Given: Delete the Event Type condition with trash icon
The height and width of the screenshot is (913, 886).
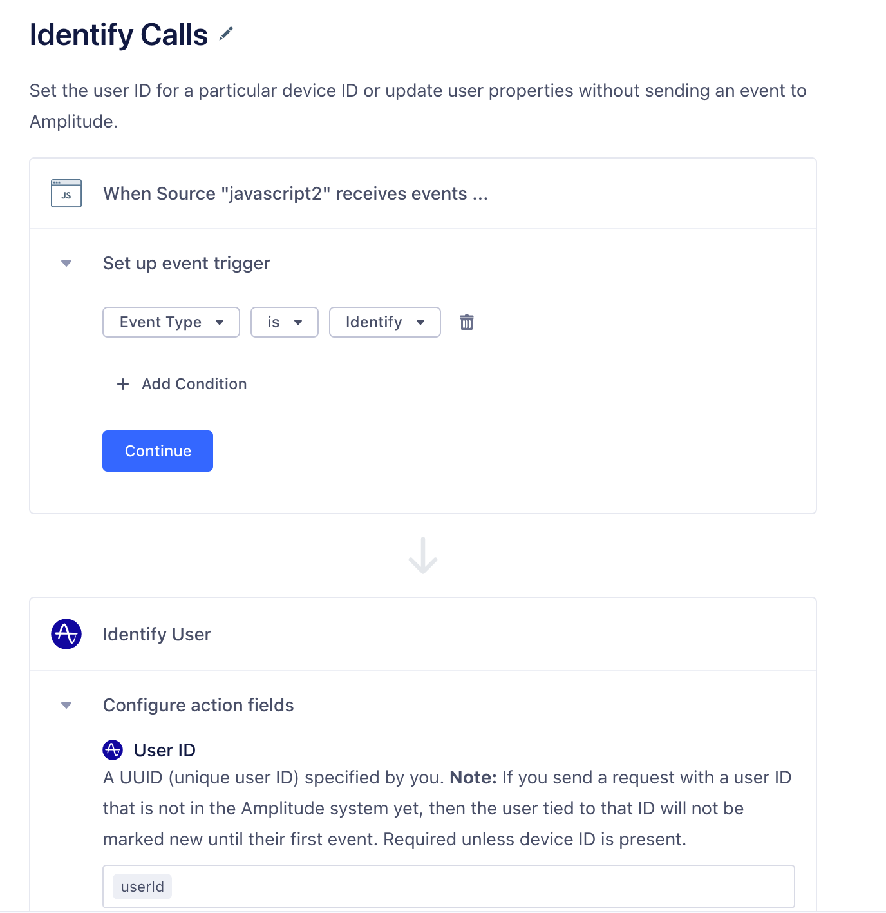Looking at the screenshot, I should click(467, 322).
